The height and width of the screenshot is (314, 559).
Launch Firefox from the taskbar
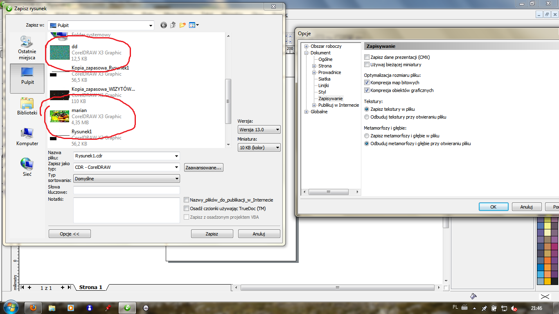(x=34, y=307)
